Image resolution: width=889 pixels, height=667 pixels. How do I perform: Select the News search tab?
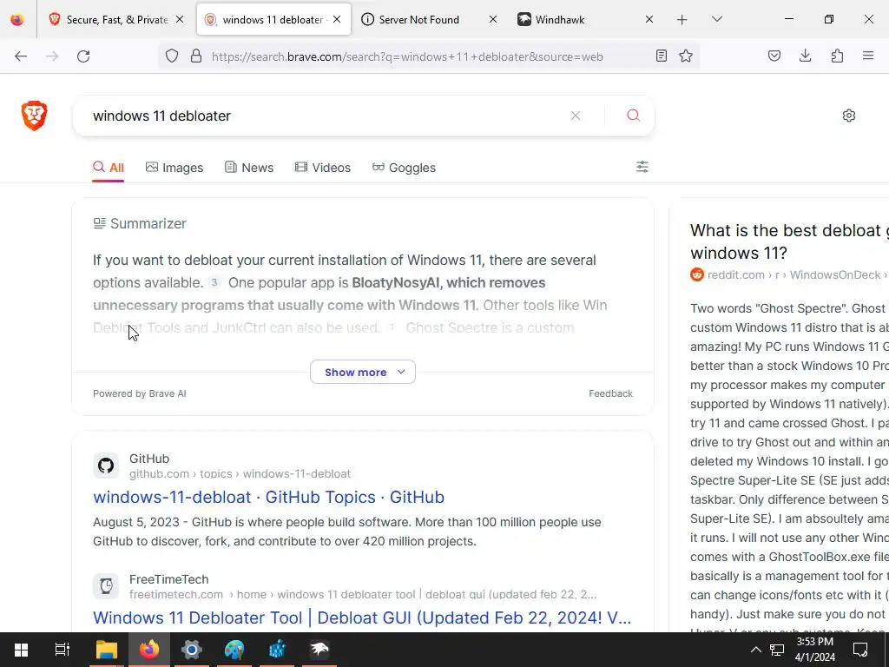[249, 168]
